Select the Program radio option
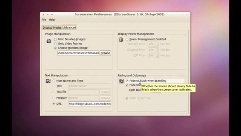Image resolution: width=241 pixels, height=136 pixels. click(54, 98)
